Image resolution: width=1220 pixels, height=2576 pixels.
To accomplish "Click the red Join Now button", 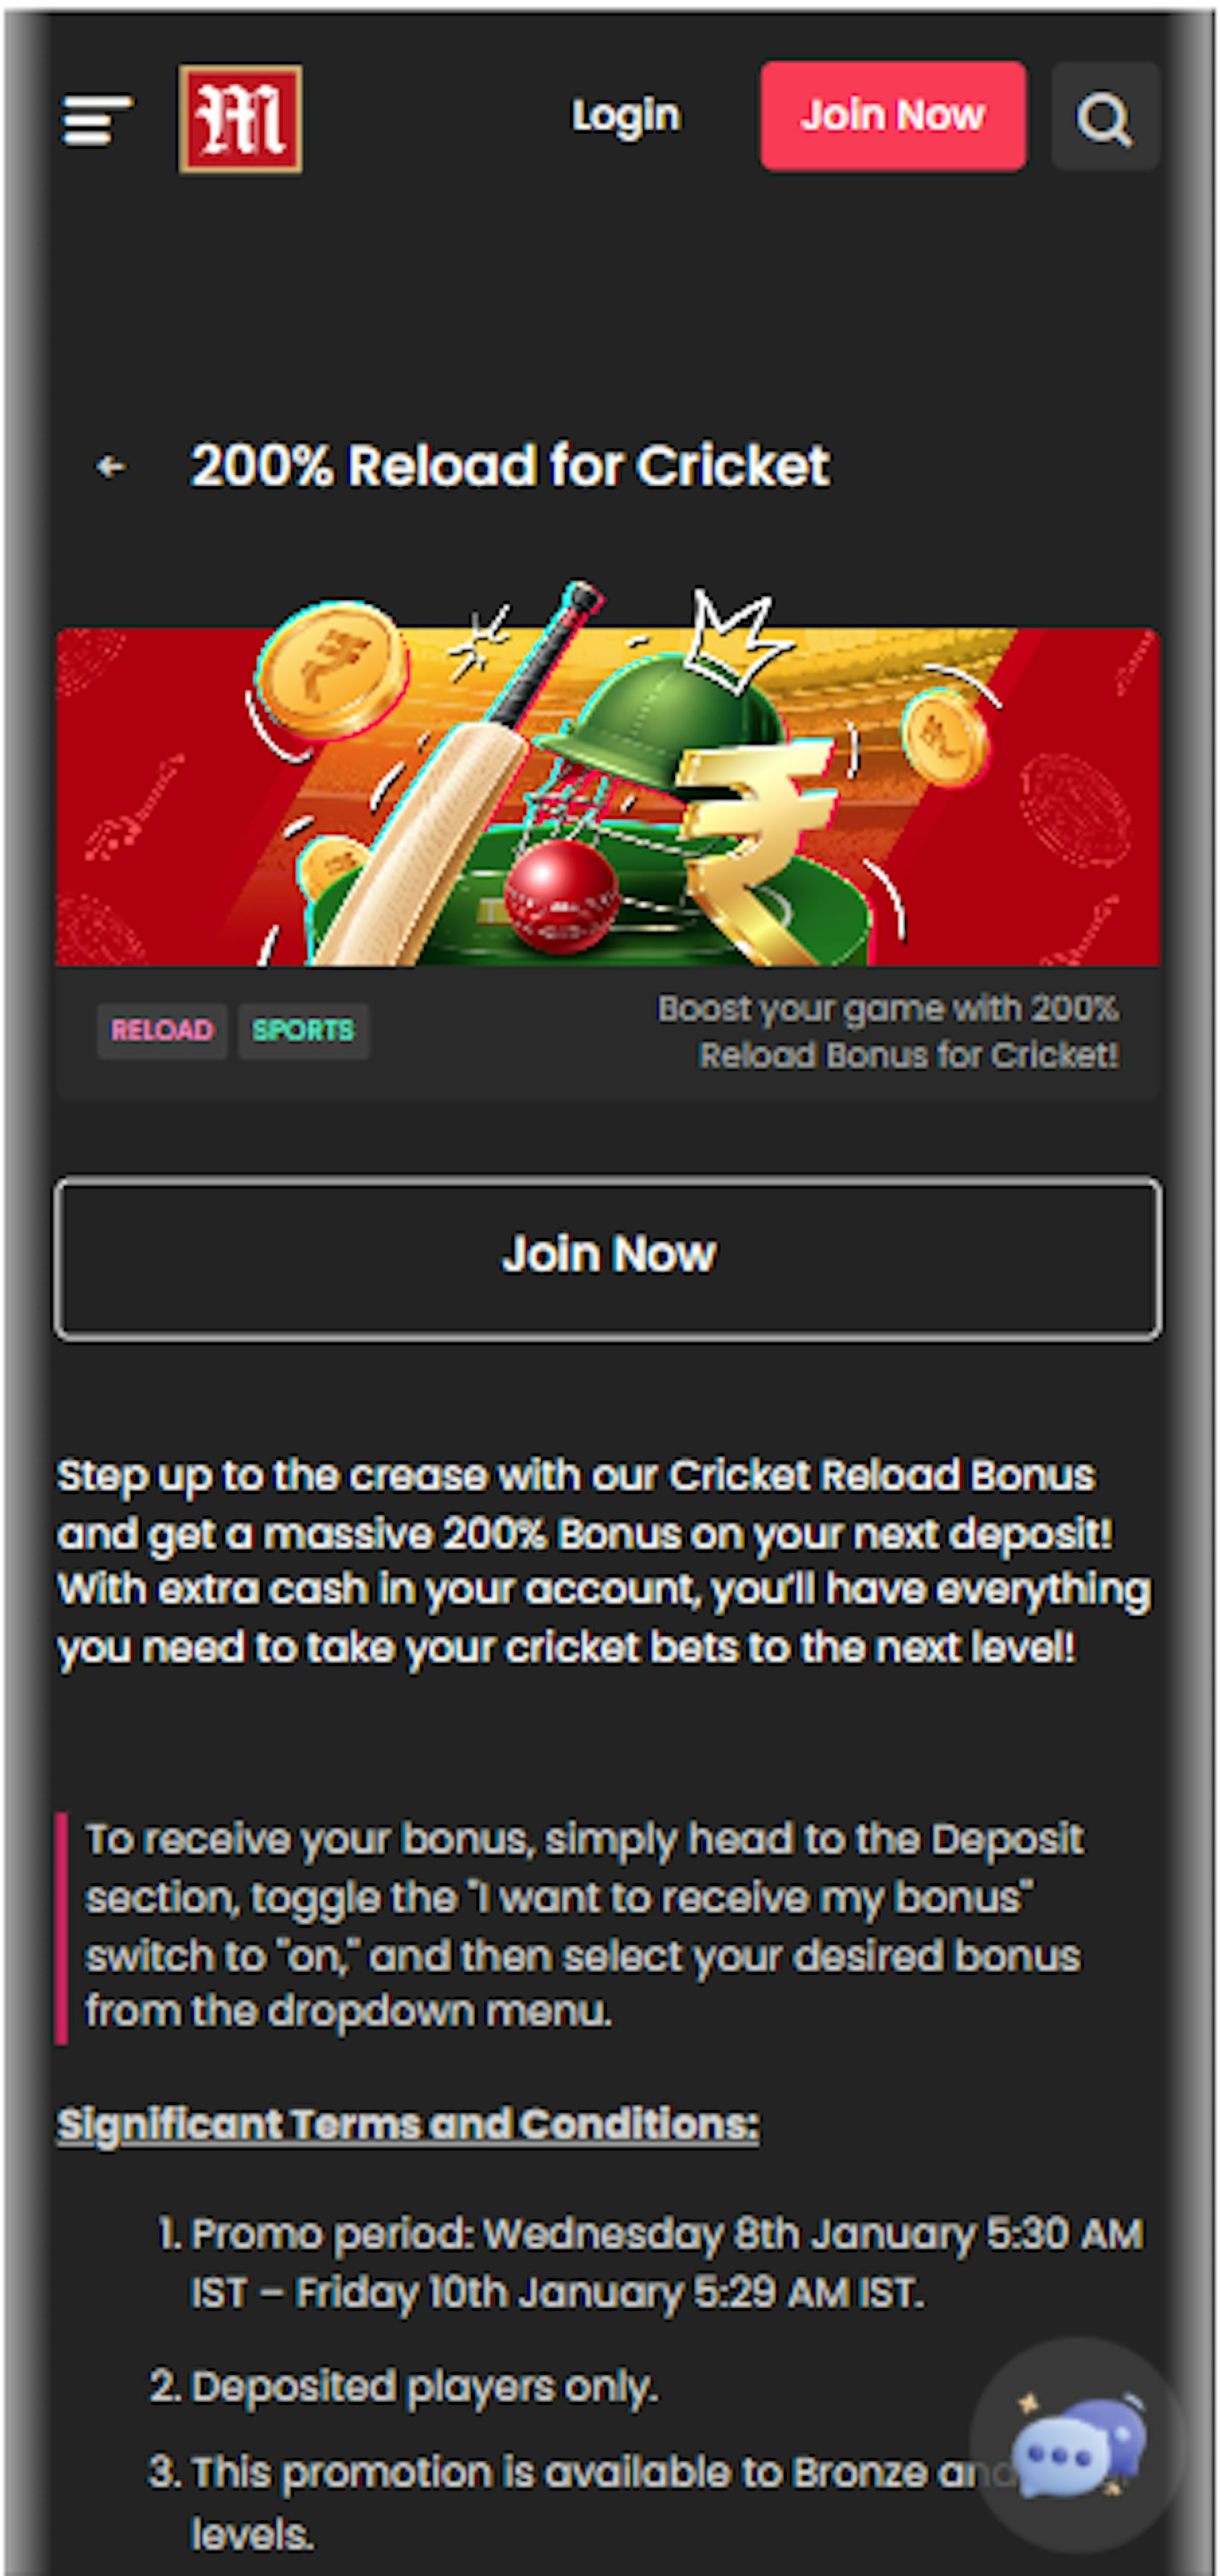I will [892, 115].
